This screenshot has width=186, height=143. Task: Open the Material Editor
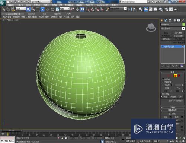161,9
